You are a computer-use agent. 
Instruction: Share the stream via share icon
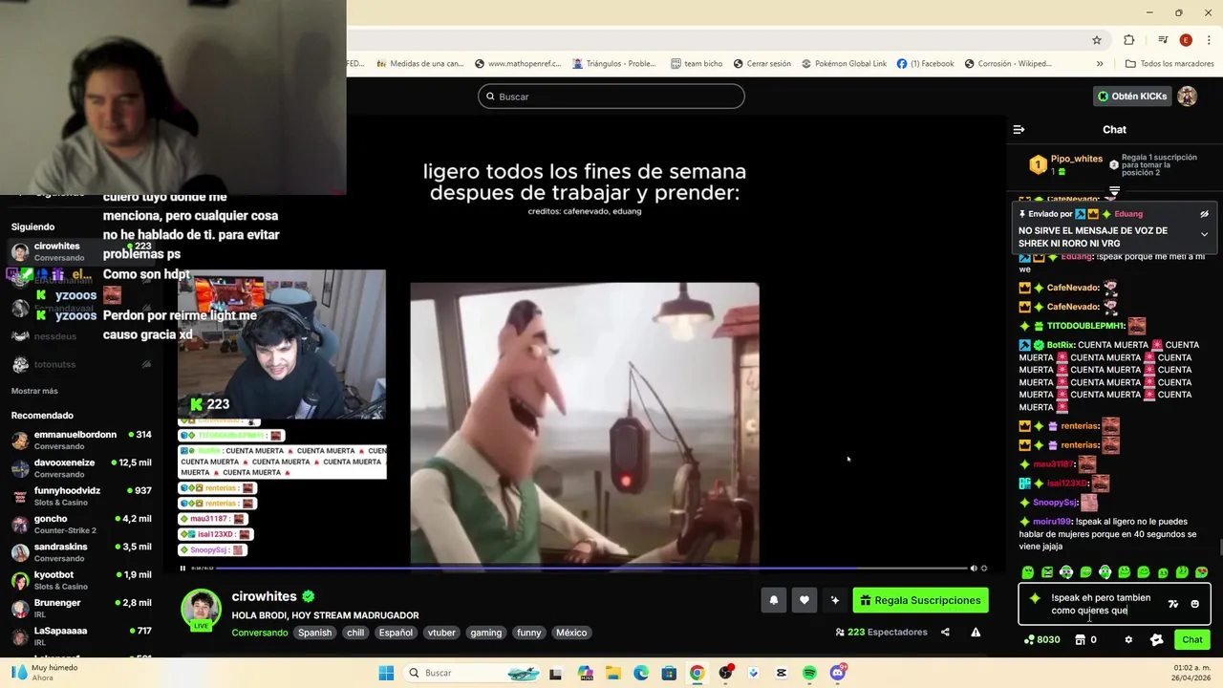[945, 632]
